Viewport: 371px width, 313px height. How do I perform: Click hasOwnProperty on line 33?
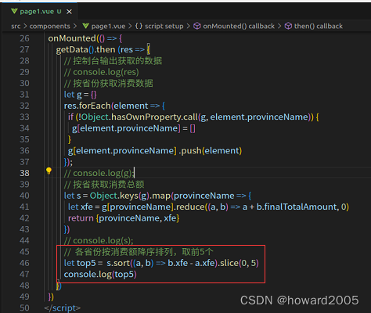click(146, 117)
